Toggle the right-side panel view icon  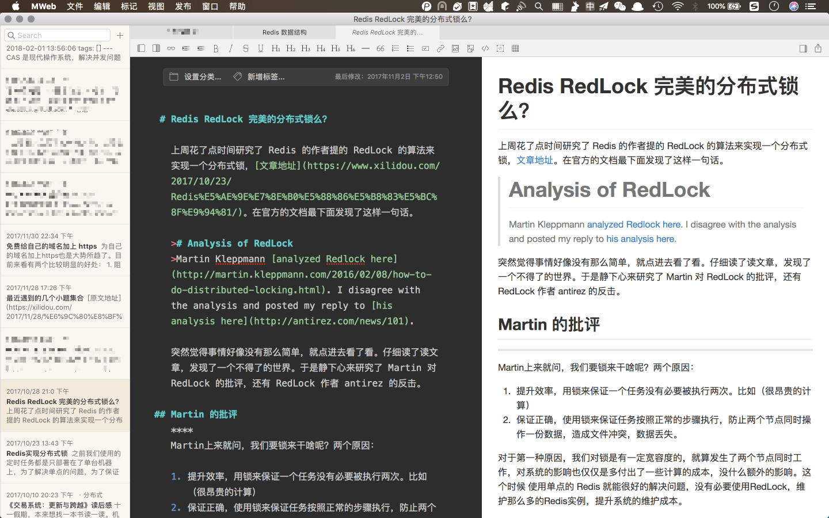coord(803,49)
